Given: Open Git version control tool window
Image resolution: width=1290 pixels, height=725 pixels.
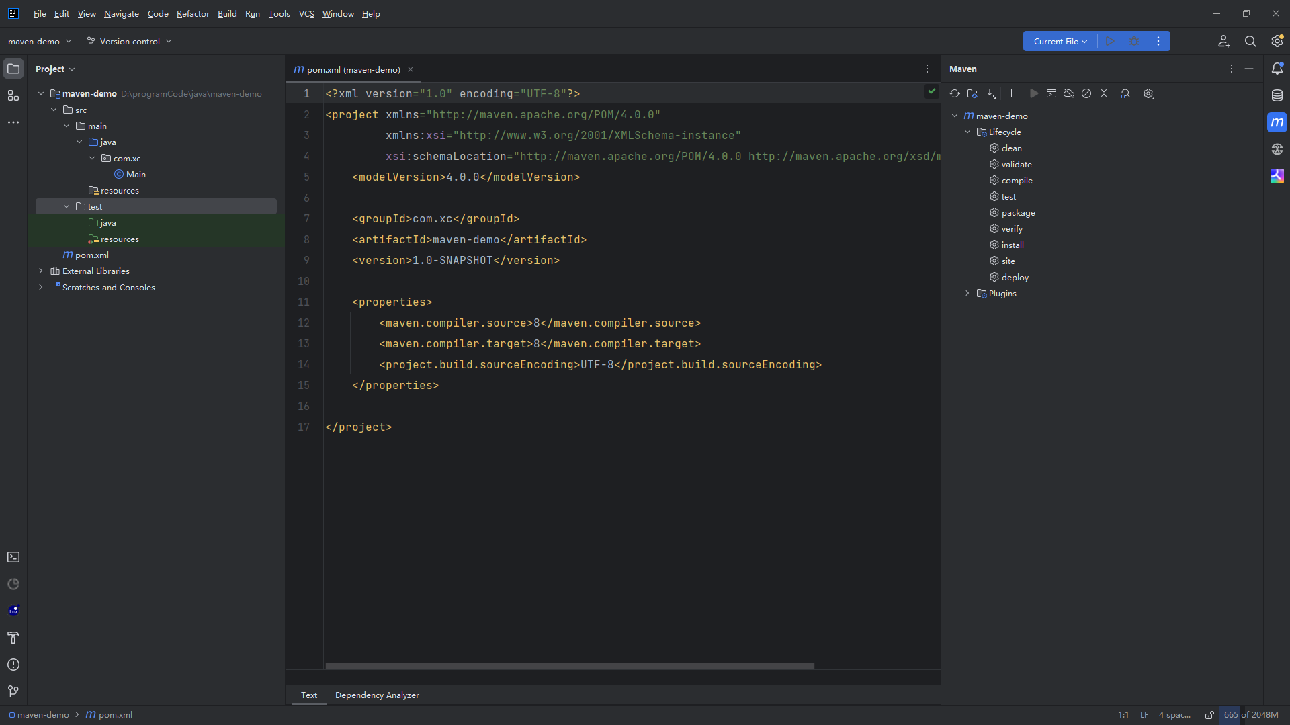Looking at the screenshot, I should 13,691.
